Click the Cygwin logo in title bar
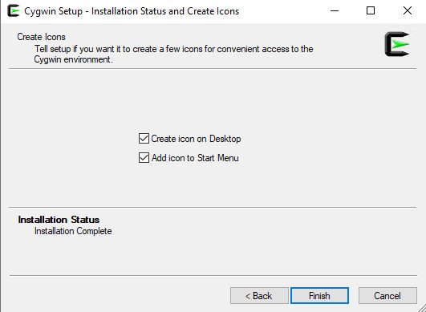Image resolution: width=426 pixels, height=312 pixels. coord(14,11)
